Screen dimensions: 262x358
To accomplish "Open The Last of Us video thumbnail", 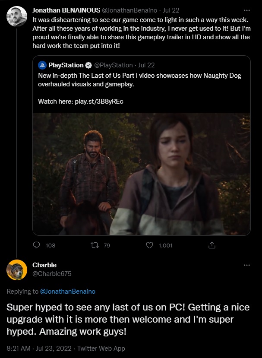I will pos(142,174).
